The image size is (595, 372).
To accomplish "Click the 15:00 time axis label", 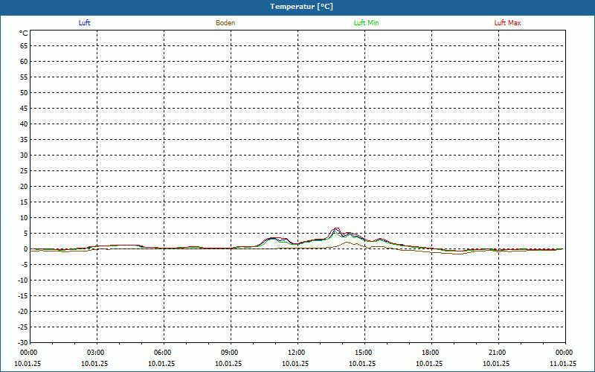I will [364, 353].
